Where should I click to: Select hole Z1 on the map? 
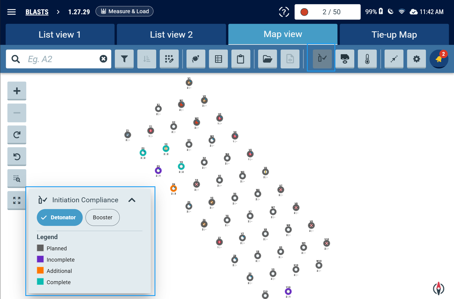(x=128, y=135)
